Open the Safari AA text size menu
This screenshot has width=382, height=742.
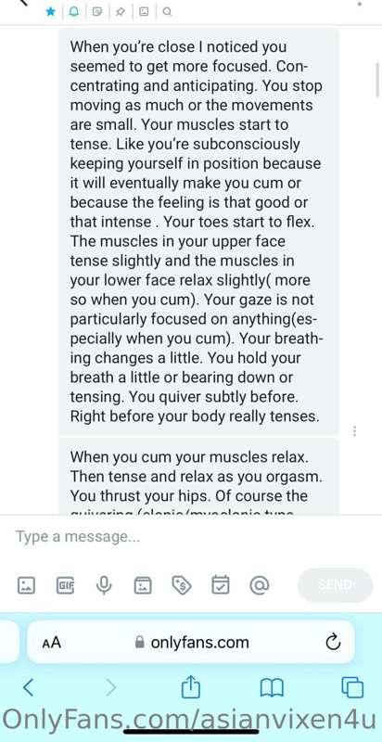52,643
